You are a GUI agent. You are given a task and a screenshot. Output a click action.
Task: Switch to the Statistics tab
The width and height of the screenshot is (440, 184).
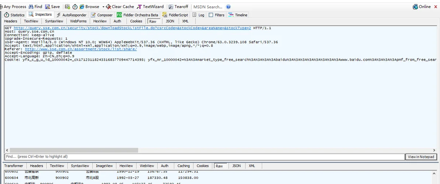pos(14,15)
